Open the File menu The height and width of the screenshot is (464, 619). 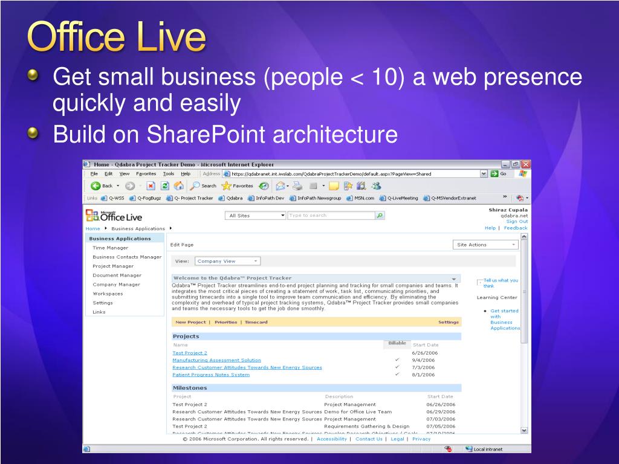point(94,173)
